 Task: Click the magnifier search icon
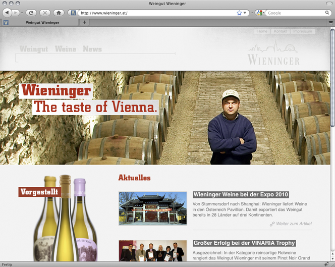click(x=327, y=13)
